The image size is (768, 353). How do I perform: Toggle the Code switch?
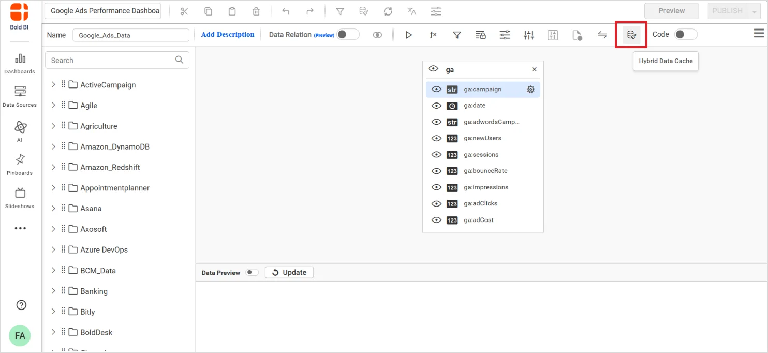pyautogui.click(x=686, y=34)
